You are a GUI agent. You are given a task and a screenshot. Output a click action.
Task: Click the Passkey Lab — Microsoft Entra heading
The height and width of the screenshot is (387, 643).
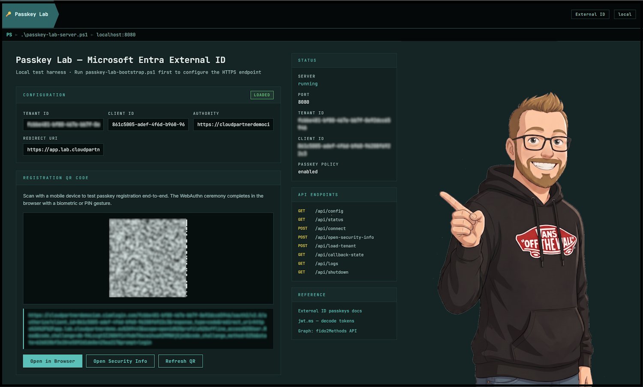click(120, 60)
